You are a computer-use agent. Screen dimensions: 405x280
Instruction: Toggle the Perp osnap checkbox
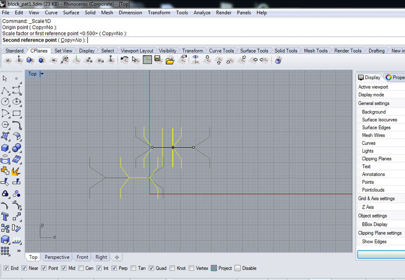point(114,268)
